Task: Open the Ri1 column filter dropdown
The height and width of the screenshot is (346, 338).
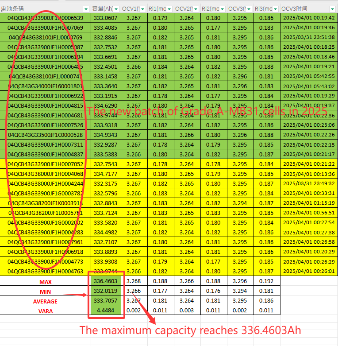Action: click(x=169, y=8)
